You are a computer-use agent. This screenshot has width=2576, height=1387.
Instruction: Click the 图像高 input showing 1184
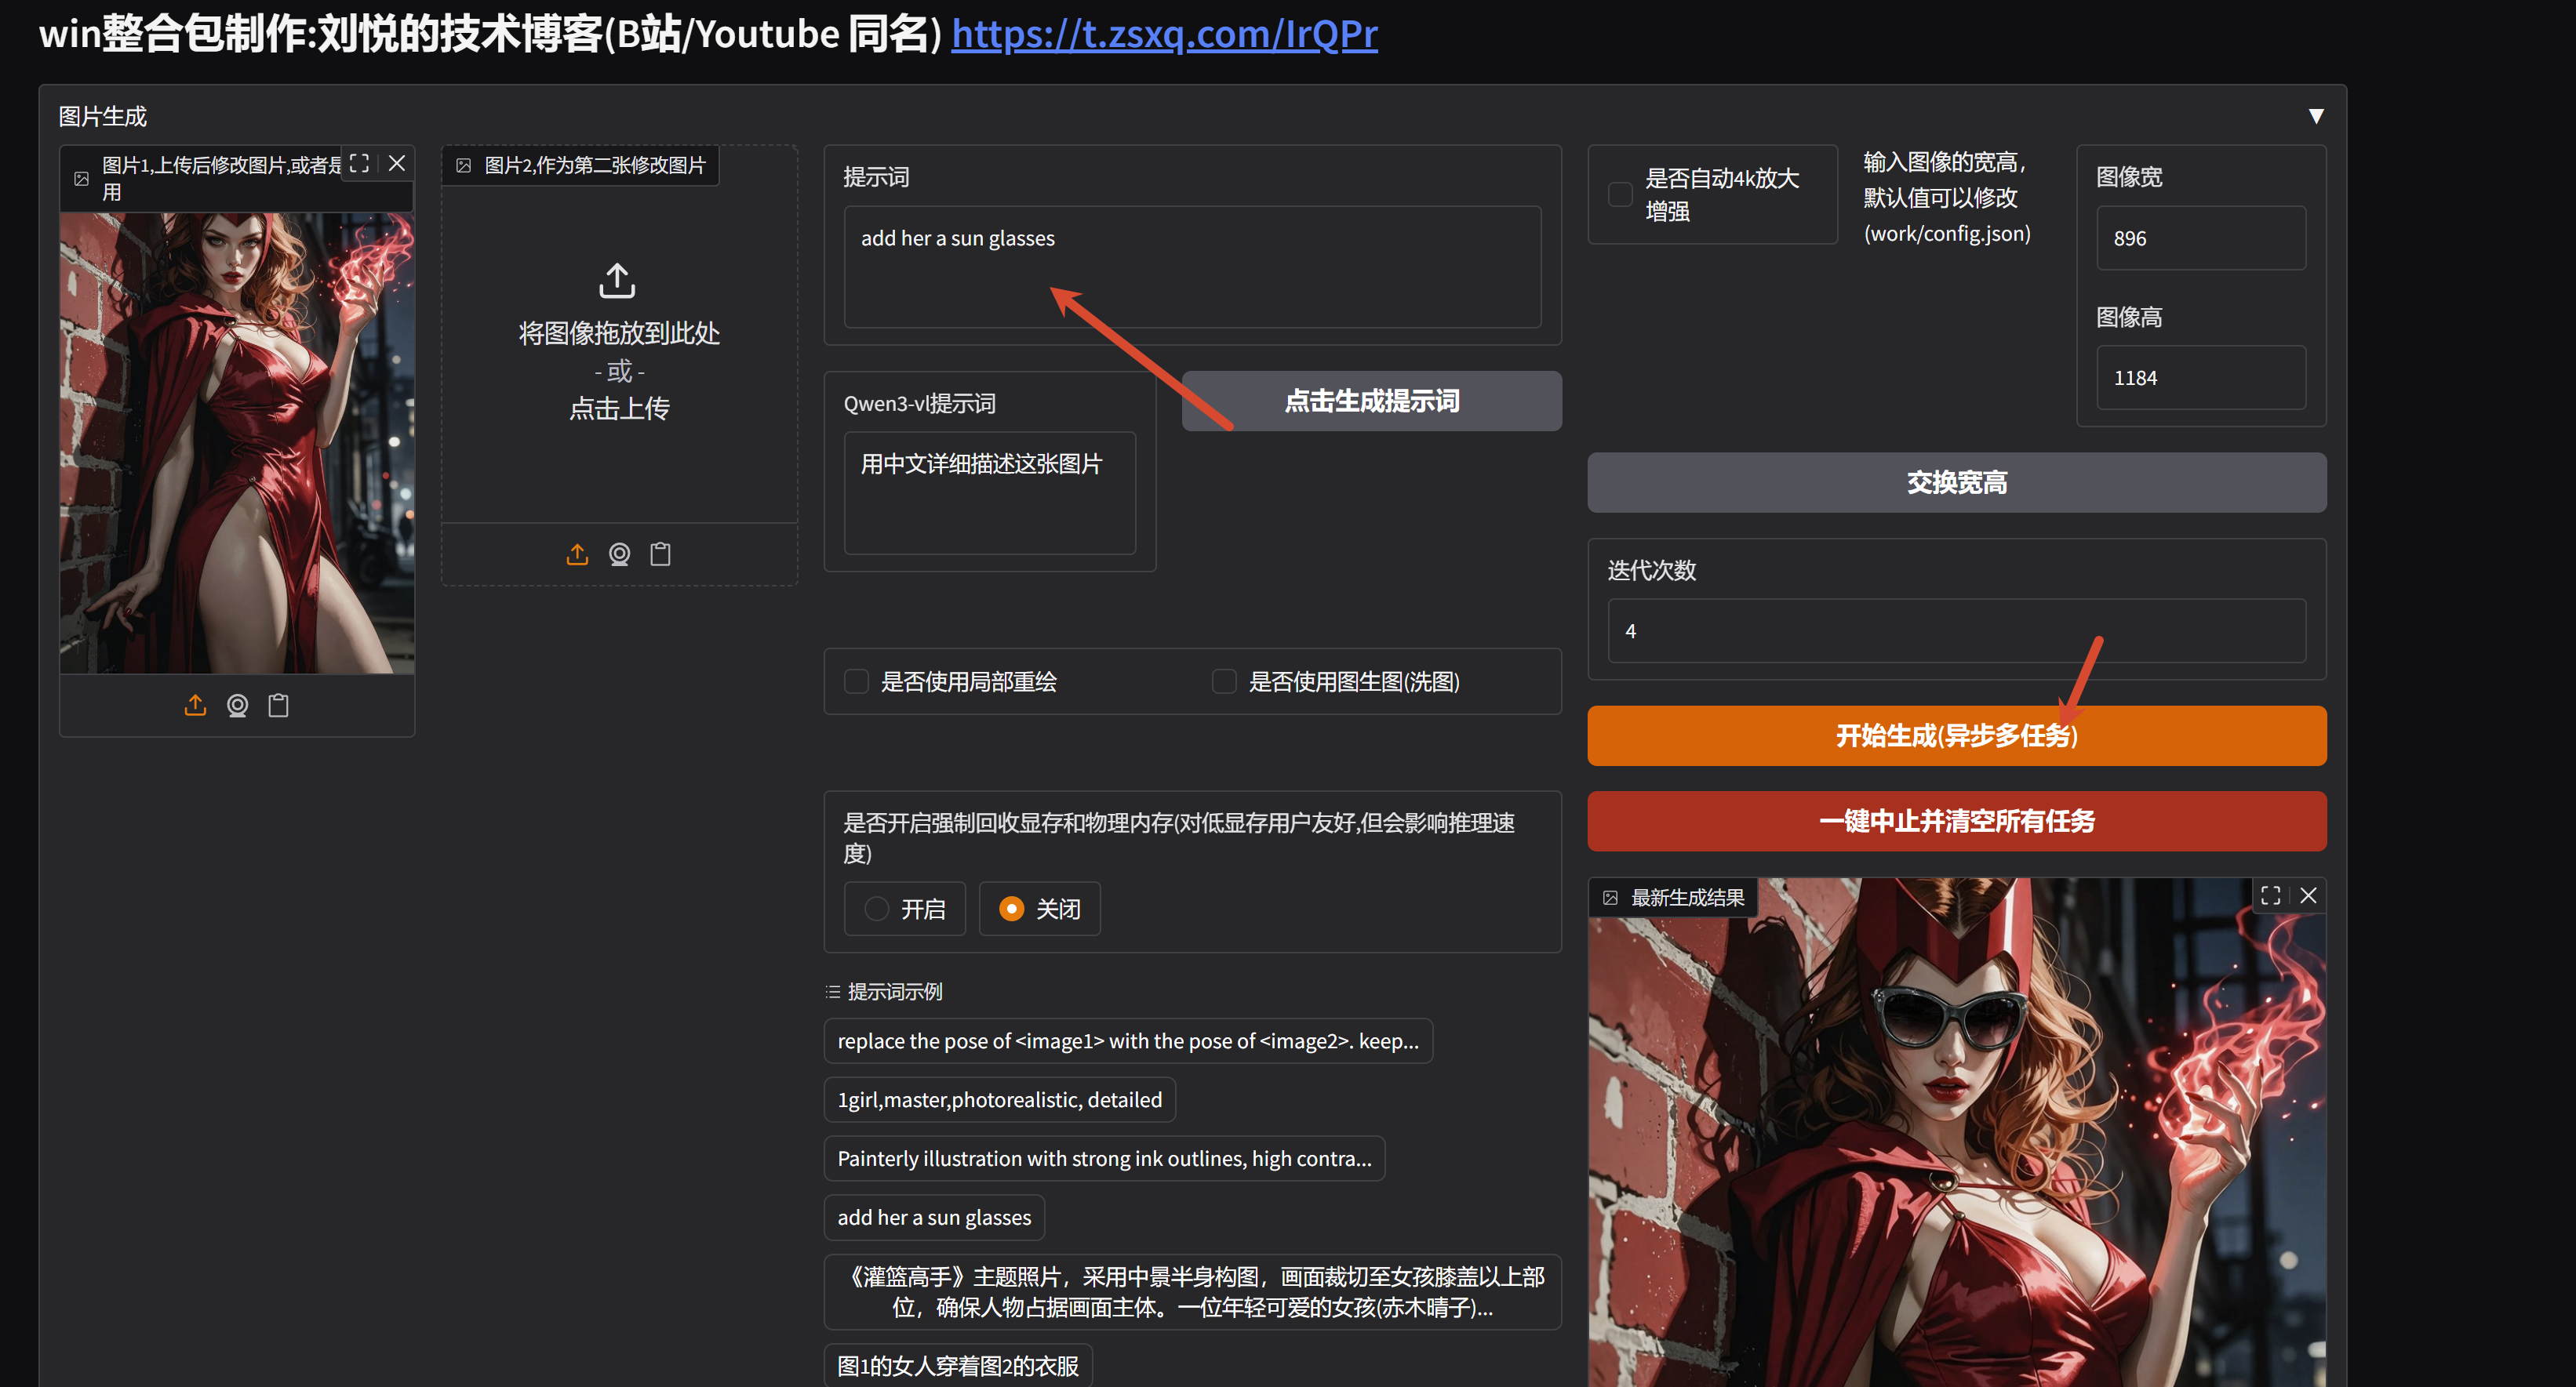tap(2201, 378)
